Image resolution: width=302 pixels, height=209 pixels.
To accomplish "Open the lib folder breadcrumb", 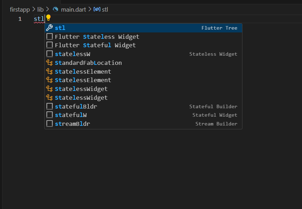I will [41, 10].
